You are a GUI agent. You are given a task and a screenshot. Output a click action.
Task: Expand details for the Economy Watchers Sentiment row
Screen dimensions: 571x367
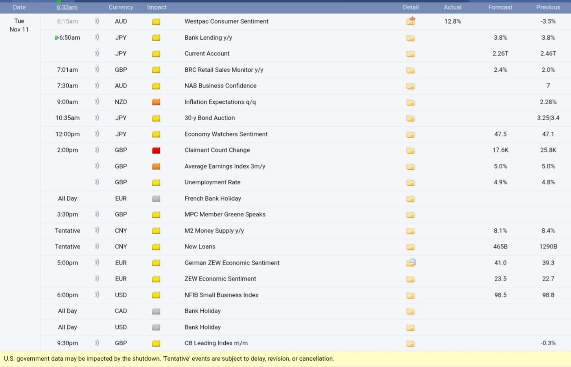[410, 135]
